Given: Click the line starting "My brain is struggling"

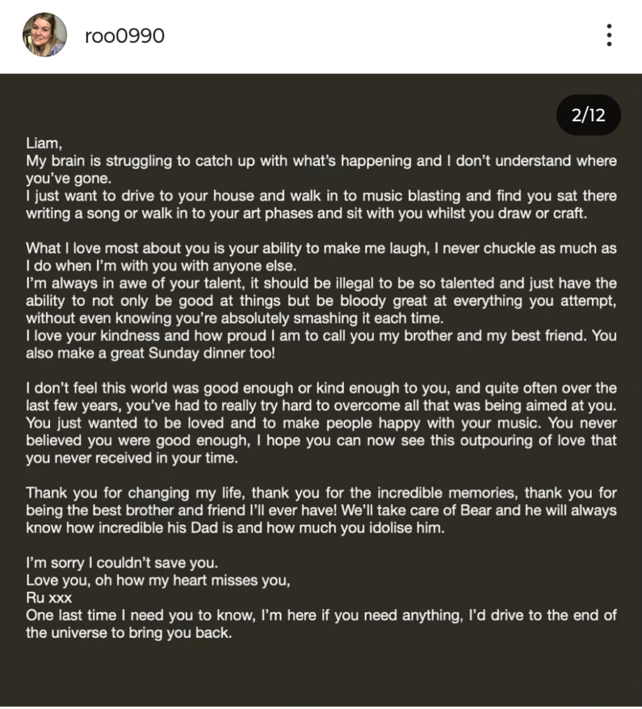Looking at the screenshot, I should [x=321, y=161].
